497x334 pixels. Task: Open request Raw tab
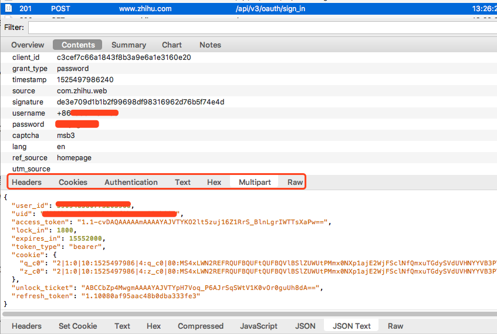click(295, 183)
